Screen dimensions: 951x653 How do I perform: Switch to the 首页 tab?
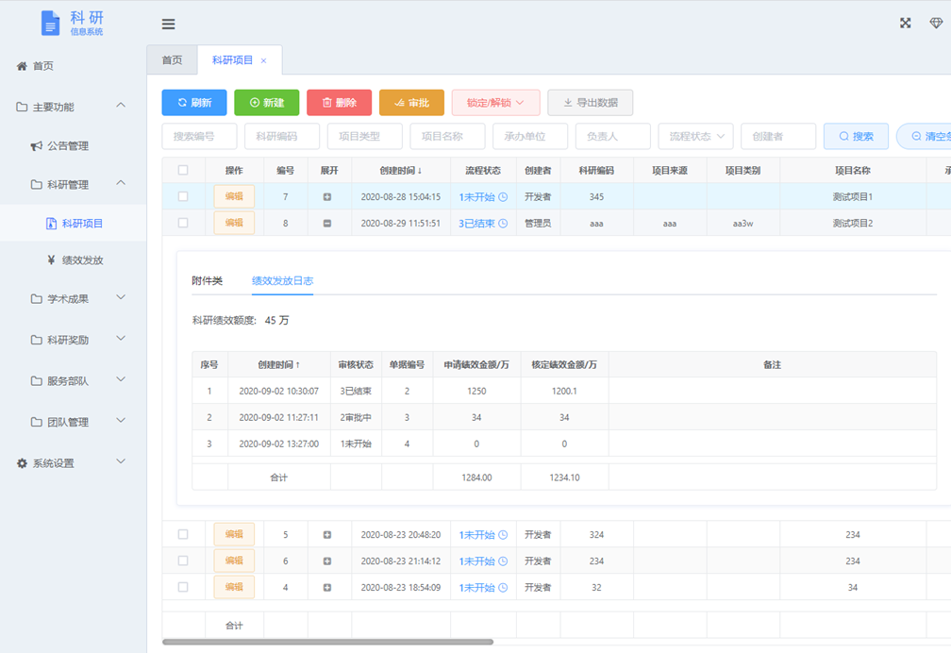172,60
